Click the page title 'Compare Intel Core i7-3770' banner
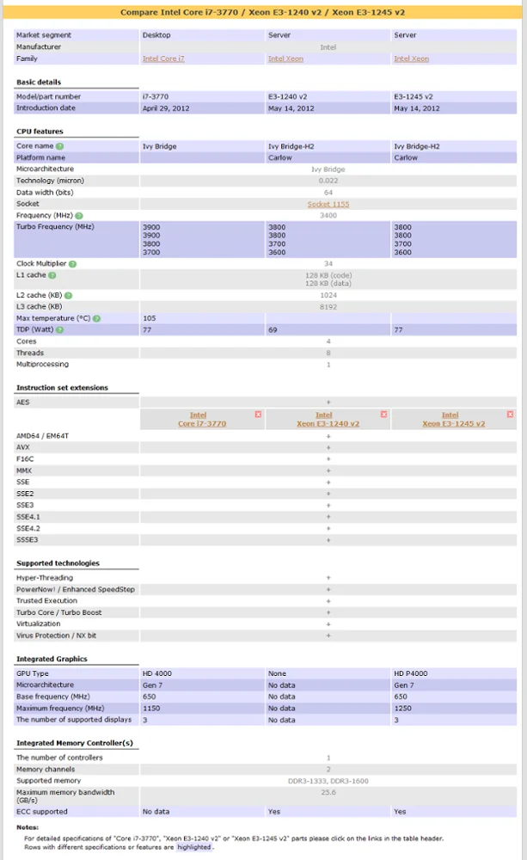This screenshot has height=860, width=527. (x=263, y=12)
